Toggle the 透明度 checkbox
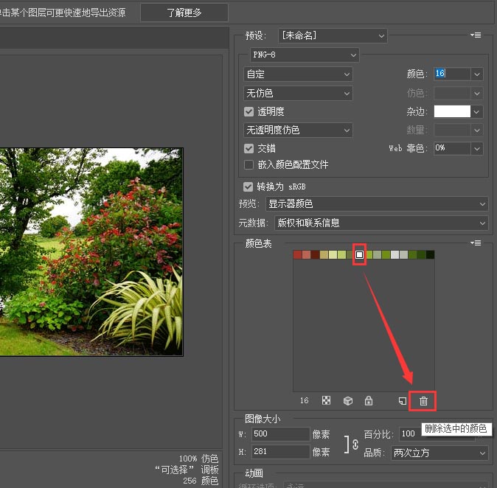 248,111
